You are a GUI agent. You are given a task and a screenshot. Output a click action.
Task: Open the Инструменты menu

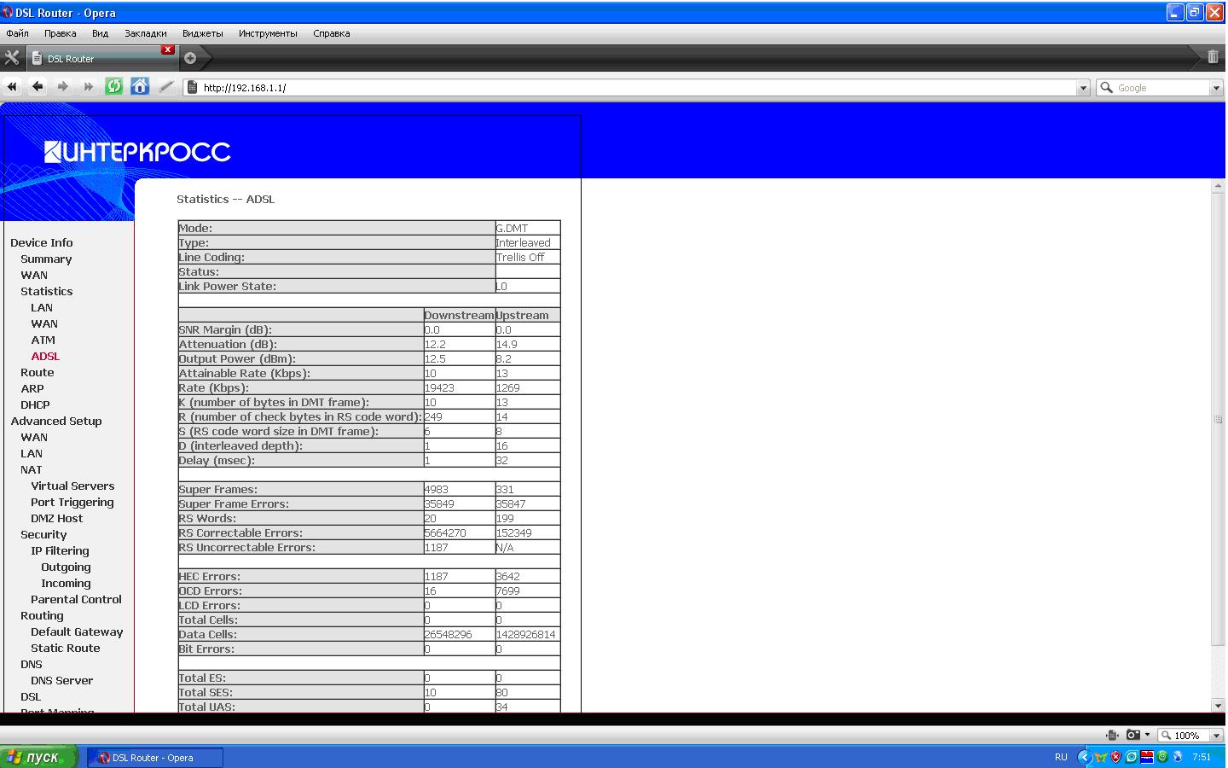tap(268, 33)
